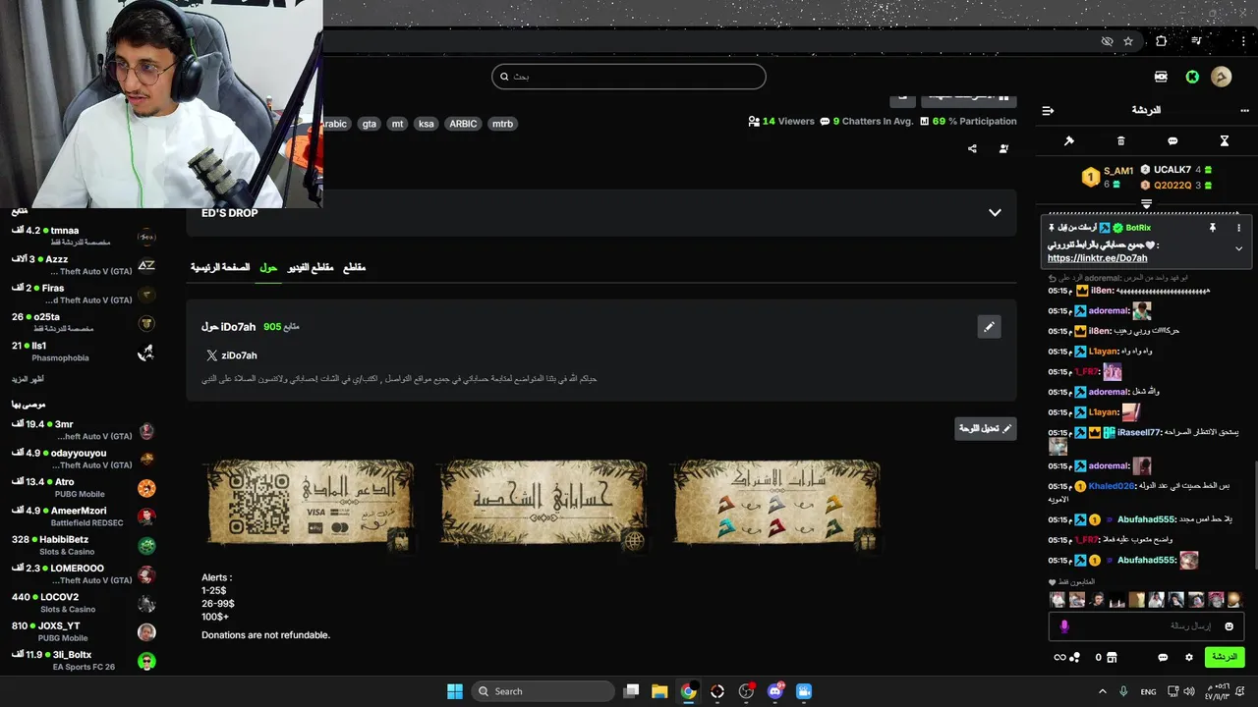1258x707 pixels.
Task: Open the clips film icon in header
Action: (1162, 77)
